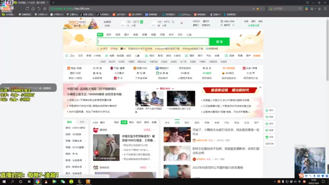
Task: Click the page vertical scrollbar thumb
Action: [x=327, y=49]
